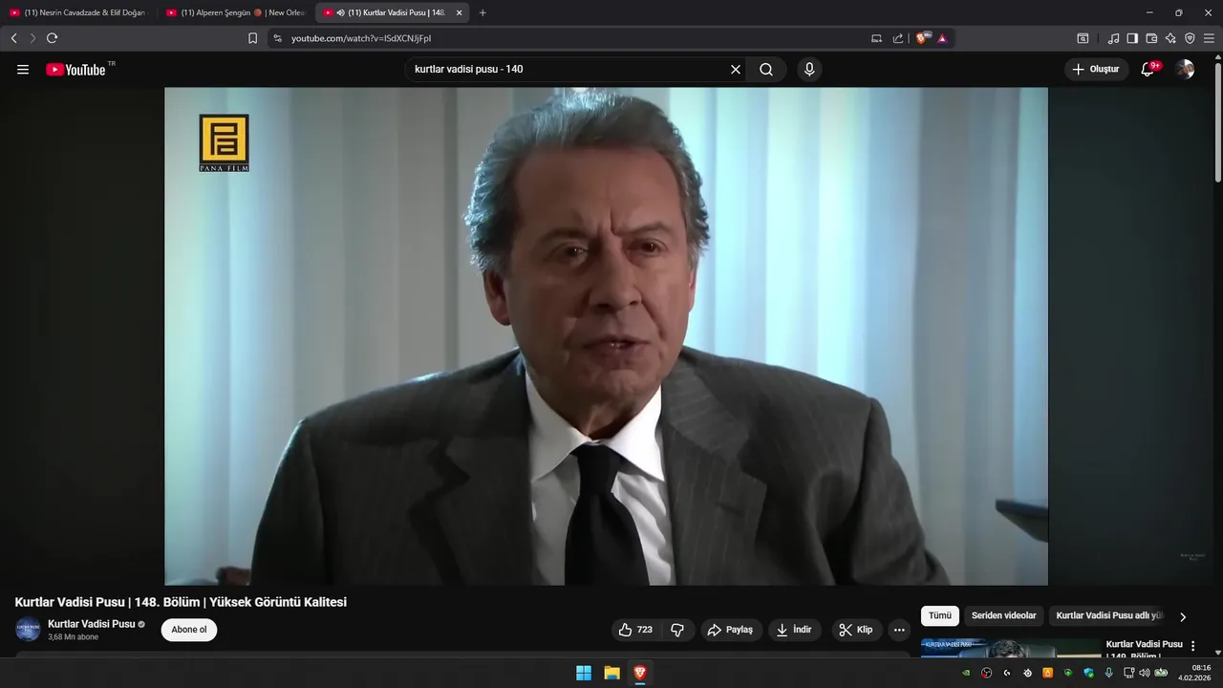Viewport: 1223px width, 688px height.
Task: Share this page via address bar
Action: tap(898, 38)
